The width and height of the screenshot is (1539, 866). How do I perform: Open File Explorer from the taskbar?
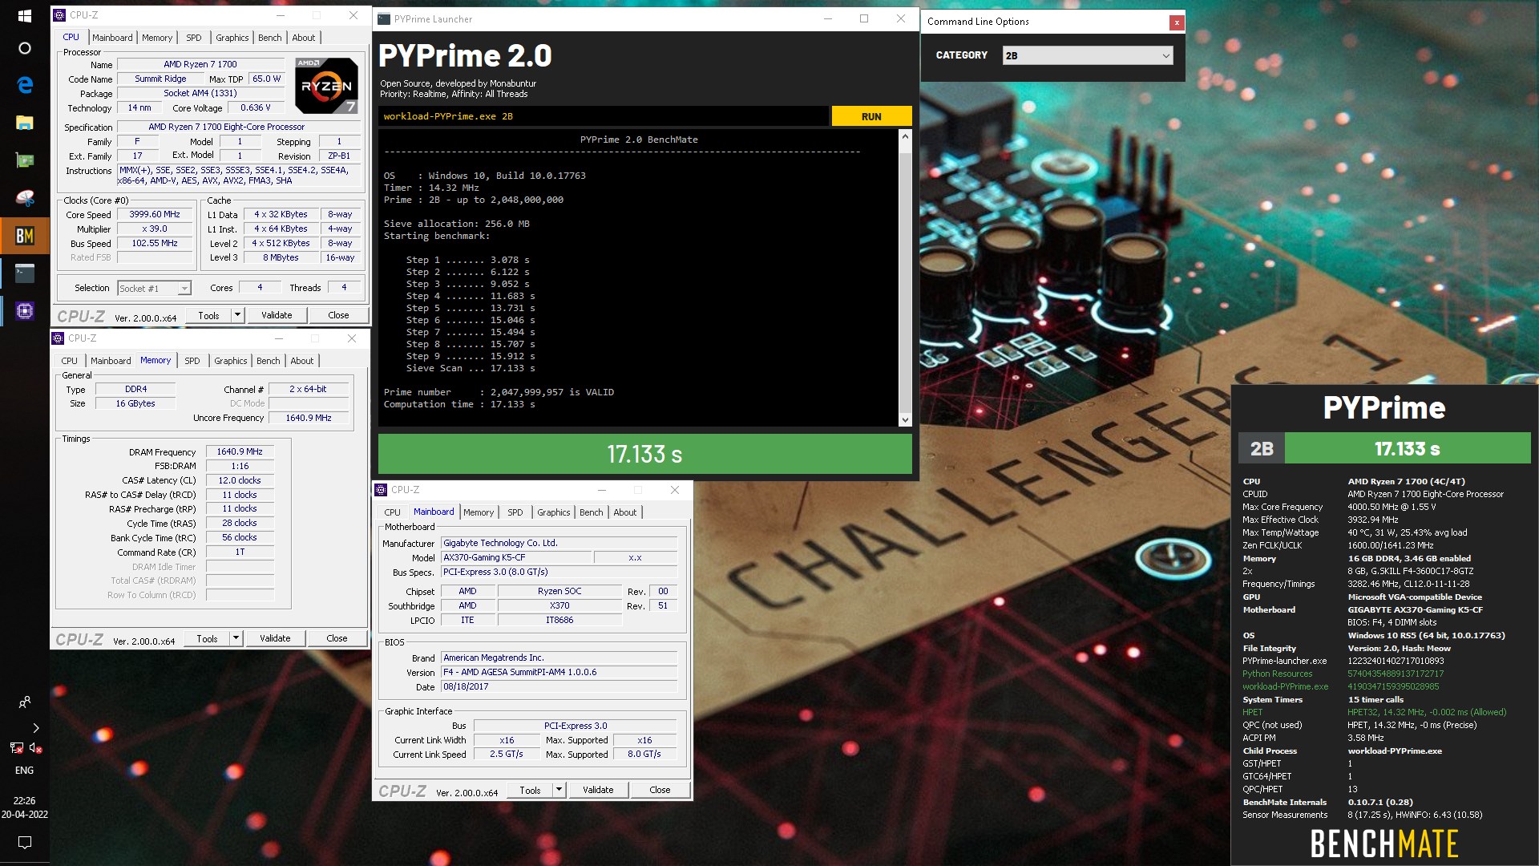click(24, 122)
